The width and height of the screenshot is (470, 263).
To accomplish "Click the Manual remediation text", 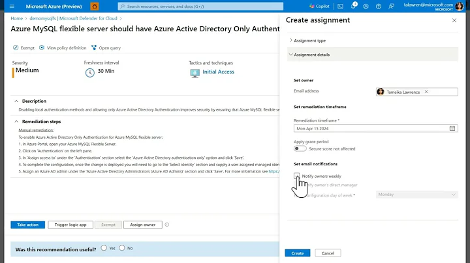I will pyautogui.click(x=36, y=130).
